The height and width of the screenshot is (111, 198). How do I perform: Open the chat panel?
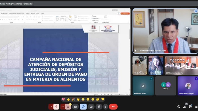[190, 107]
